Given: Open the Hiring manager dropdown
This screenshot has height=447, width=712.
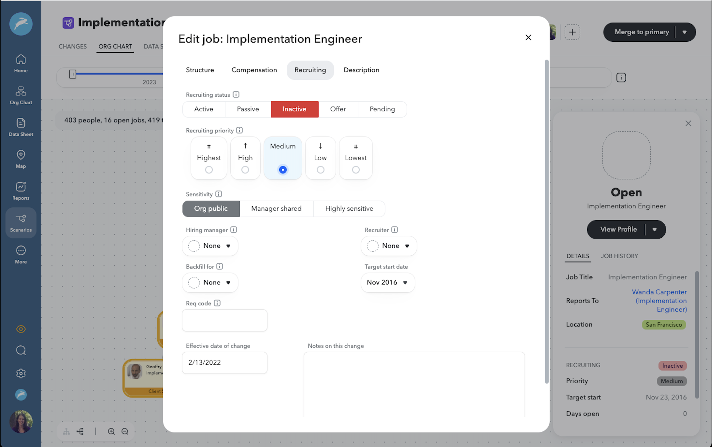Looking at the screenshot, I should pos(210,246).
